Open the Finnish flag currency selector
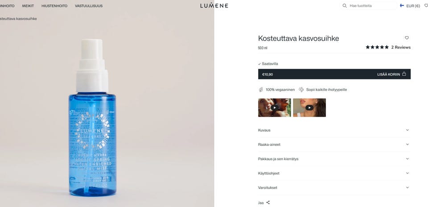 pyautogui.click(x=410, y=6)
